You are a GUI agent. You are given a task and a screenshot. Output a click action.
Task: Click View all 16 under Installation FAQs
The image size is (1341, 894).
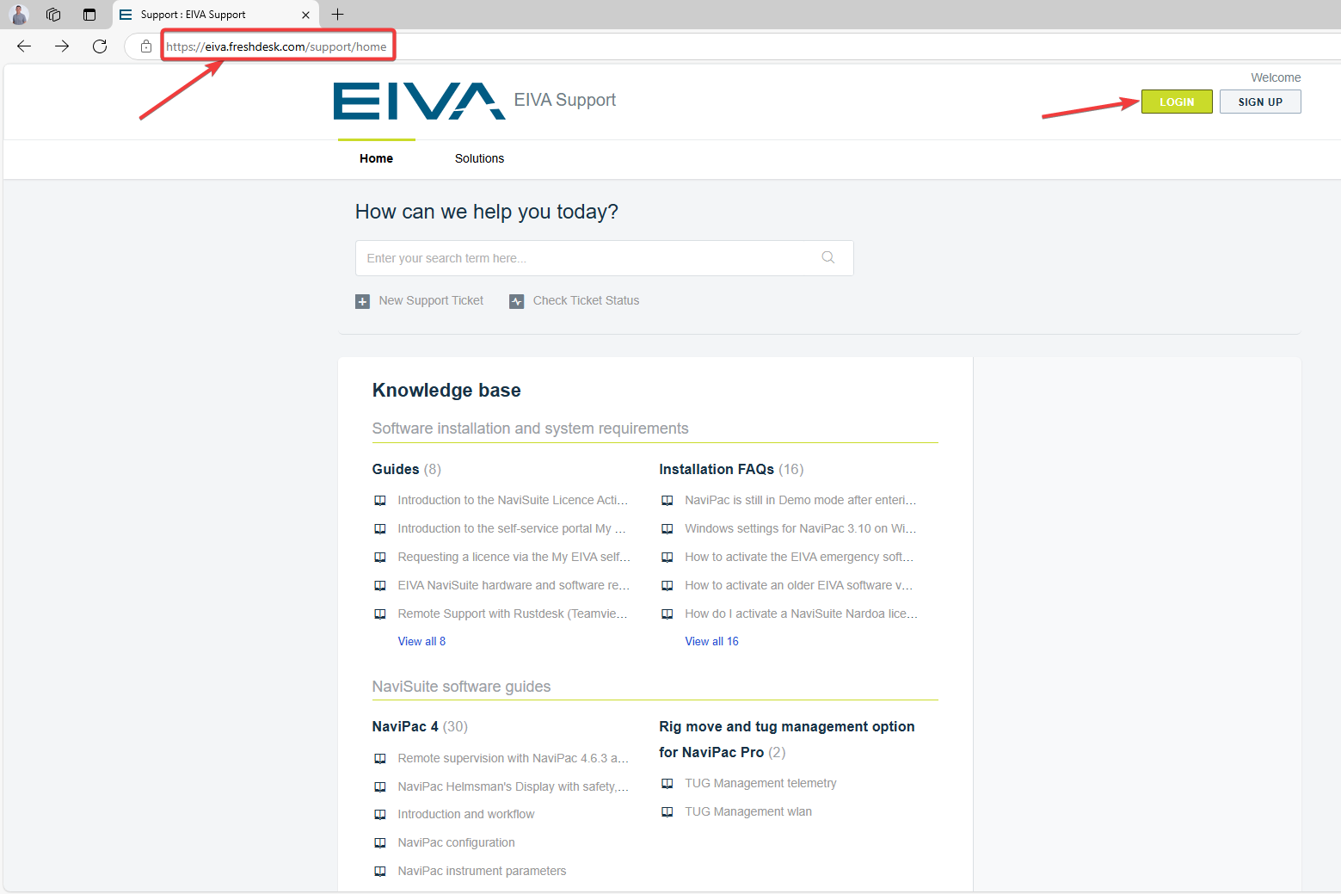point(711,641)
